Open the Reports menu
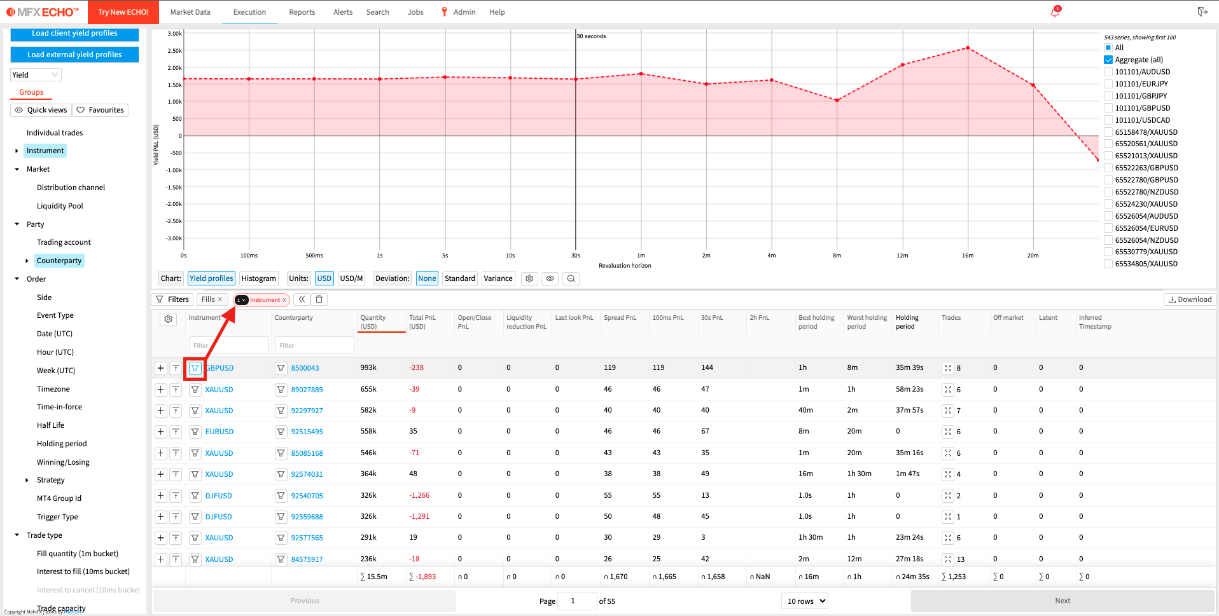 point(302,12)
